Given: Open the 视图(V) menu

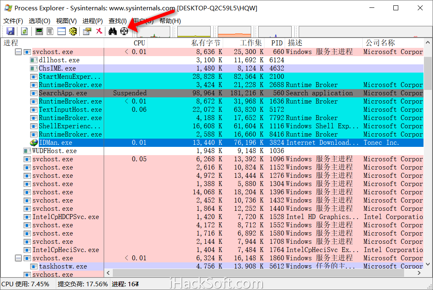Looking at the screenshot, I should point(66,21).
